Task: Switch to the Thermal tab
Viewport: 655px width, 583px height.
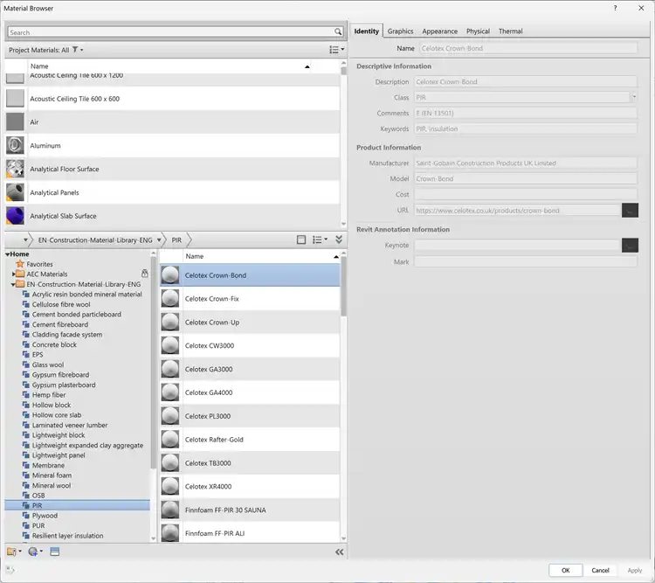Action: click(x=511, y=31)
